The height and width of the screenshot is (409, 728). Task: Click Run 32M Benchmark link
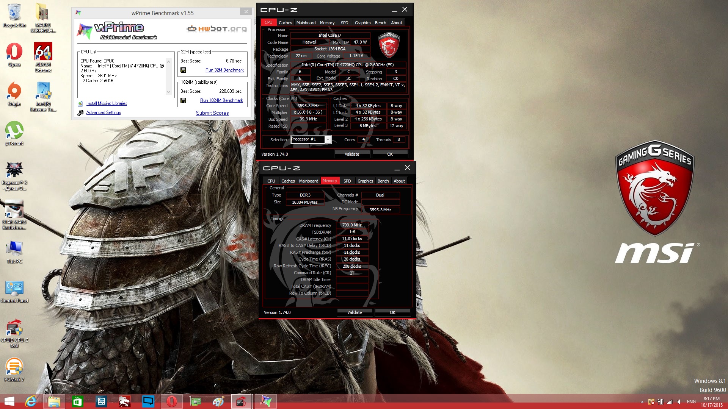tap(224, 70)
